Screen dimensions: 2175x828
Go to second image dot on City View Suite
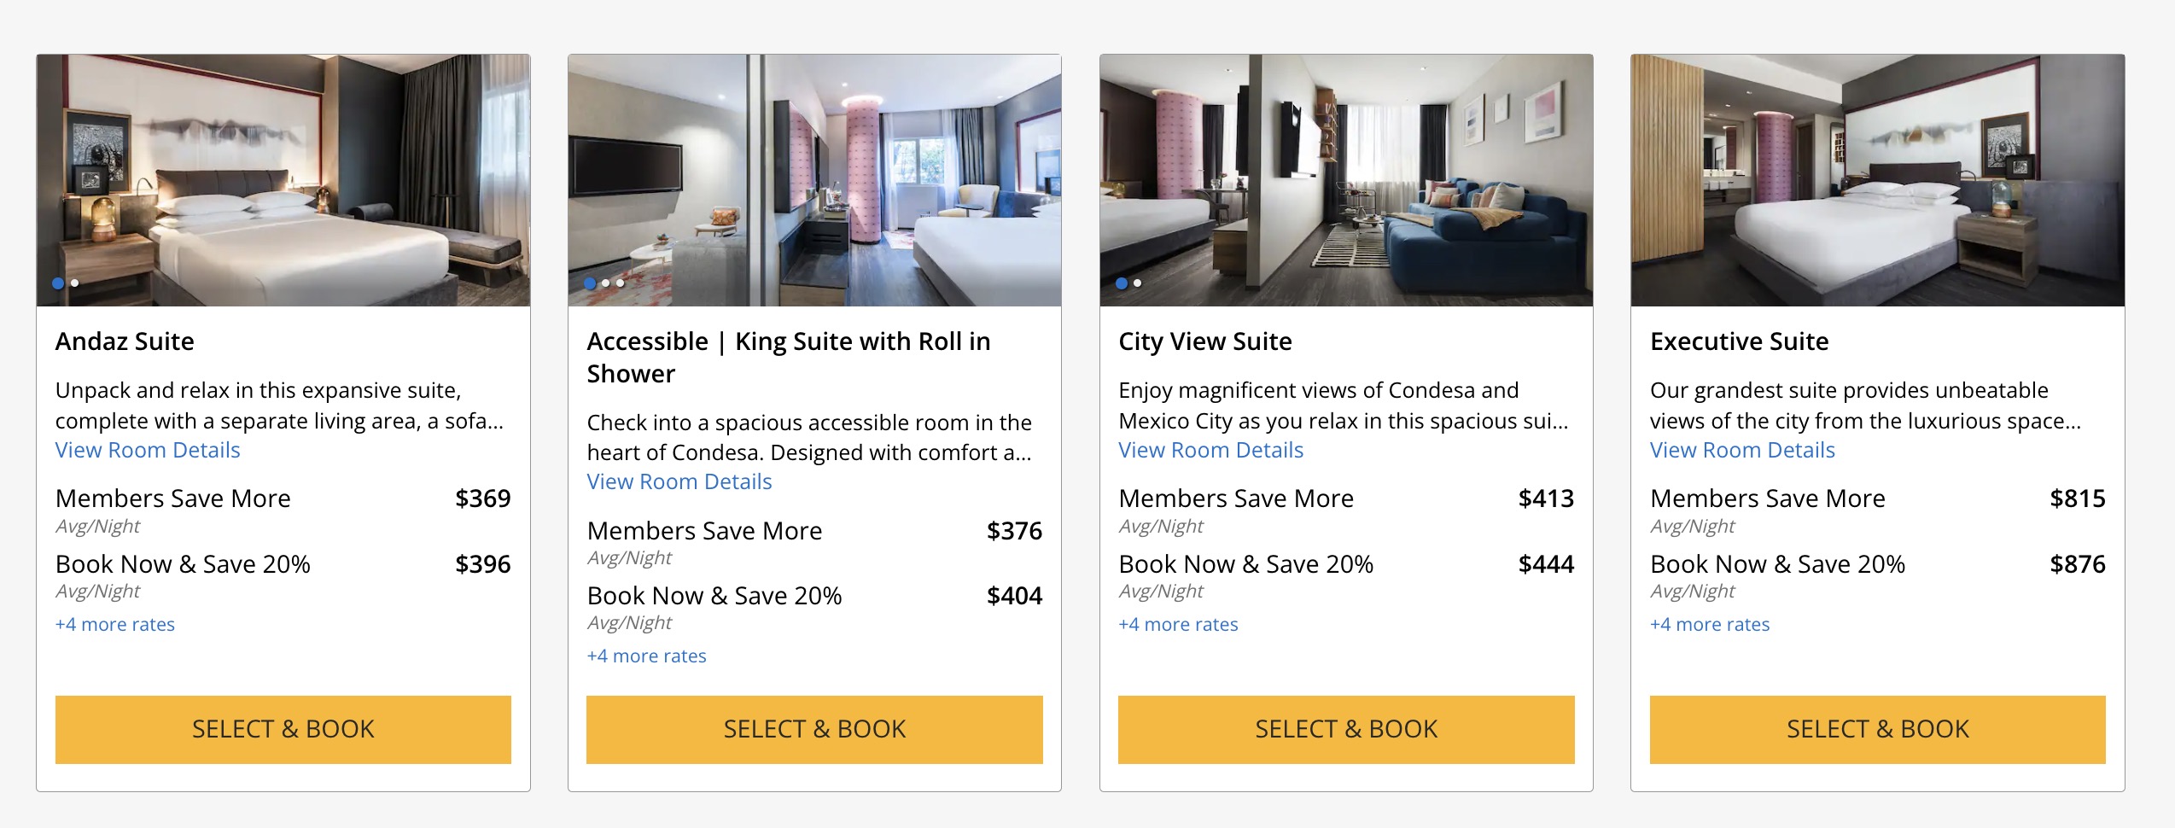click(1137, 283)
